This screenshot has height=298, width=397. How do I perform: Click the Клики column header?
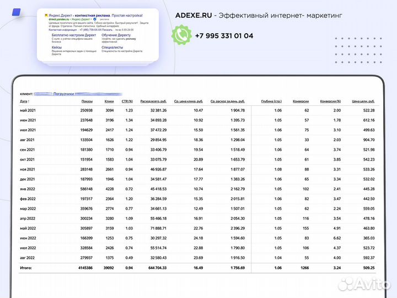click(109, 102)
